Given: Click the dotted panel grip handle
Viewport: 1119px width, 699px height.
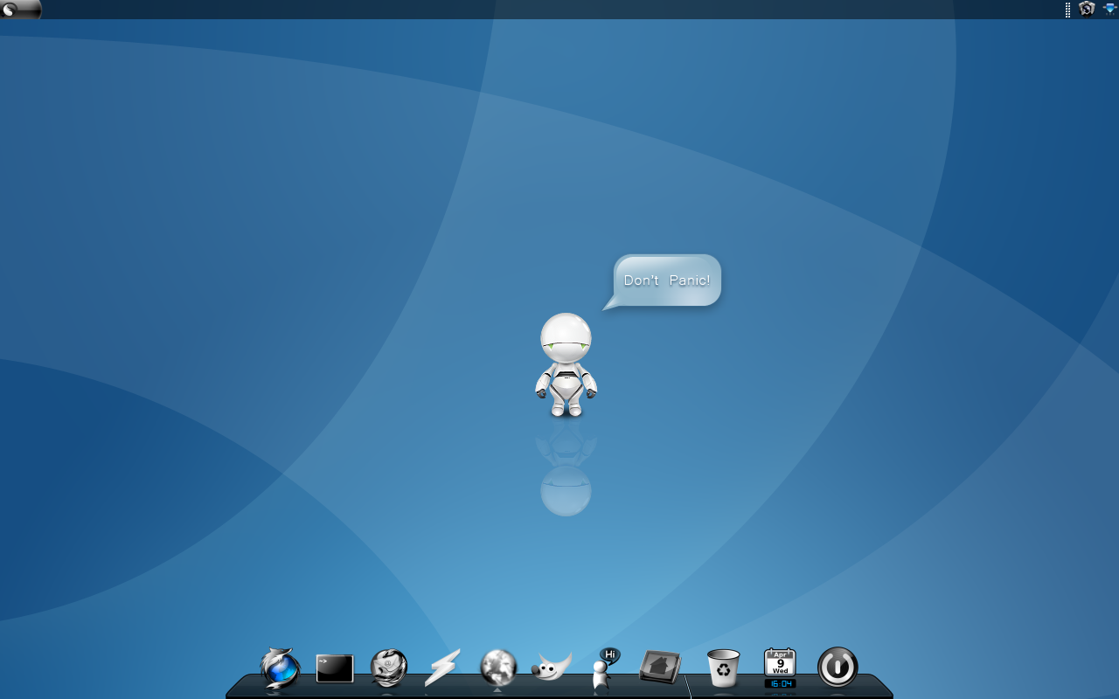Looking at the screenshot, I should coord(1067,10).
